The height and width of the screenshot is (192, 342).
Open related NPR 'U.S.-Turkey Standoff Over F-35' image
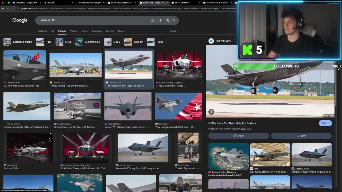(270, 155)
